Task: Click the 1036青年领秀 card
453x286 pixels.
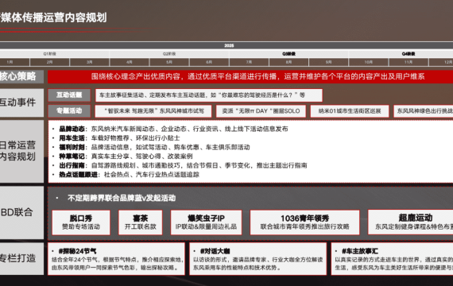Action: [305, 222]
